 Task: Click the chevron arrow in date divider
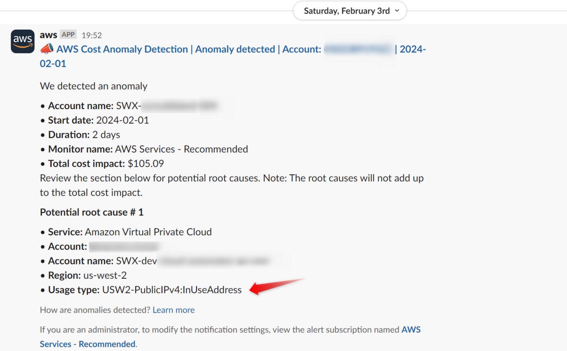[397, 11]
